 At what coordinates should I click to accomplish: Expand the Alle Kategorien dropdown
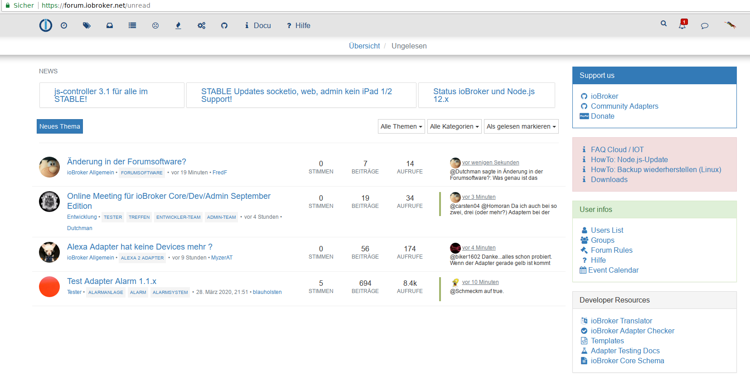tap(455, 126)
